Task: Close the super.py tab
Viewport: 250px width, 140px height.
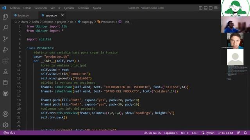Action: [62, 15]
